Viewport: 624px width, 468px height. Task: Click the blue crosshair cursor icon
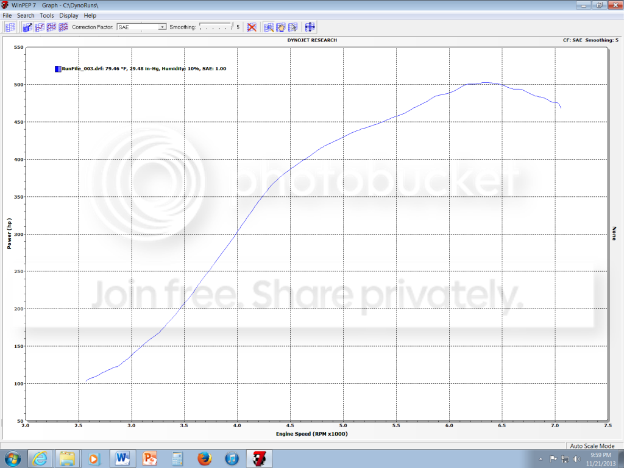point(310,27)
